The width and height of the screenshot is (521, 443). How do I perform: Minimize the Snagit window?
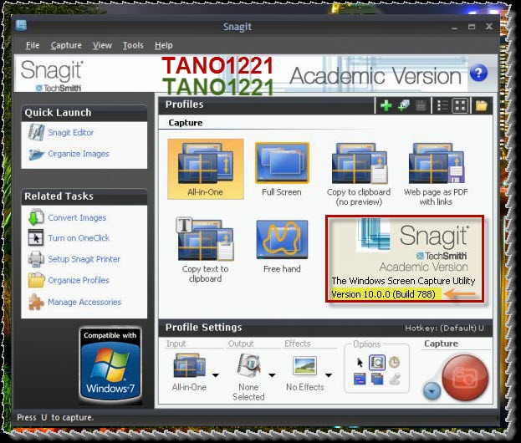coord(454,28)
